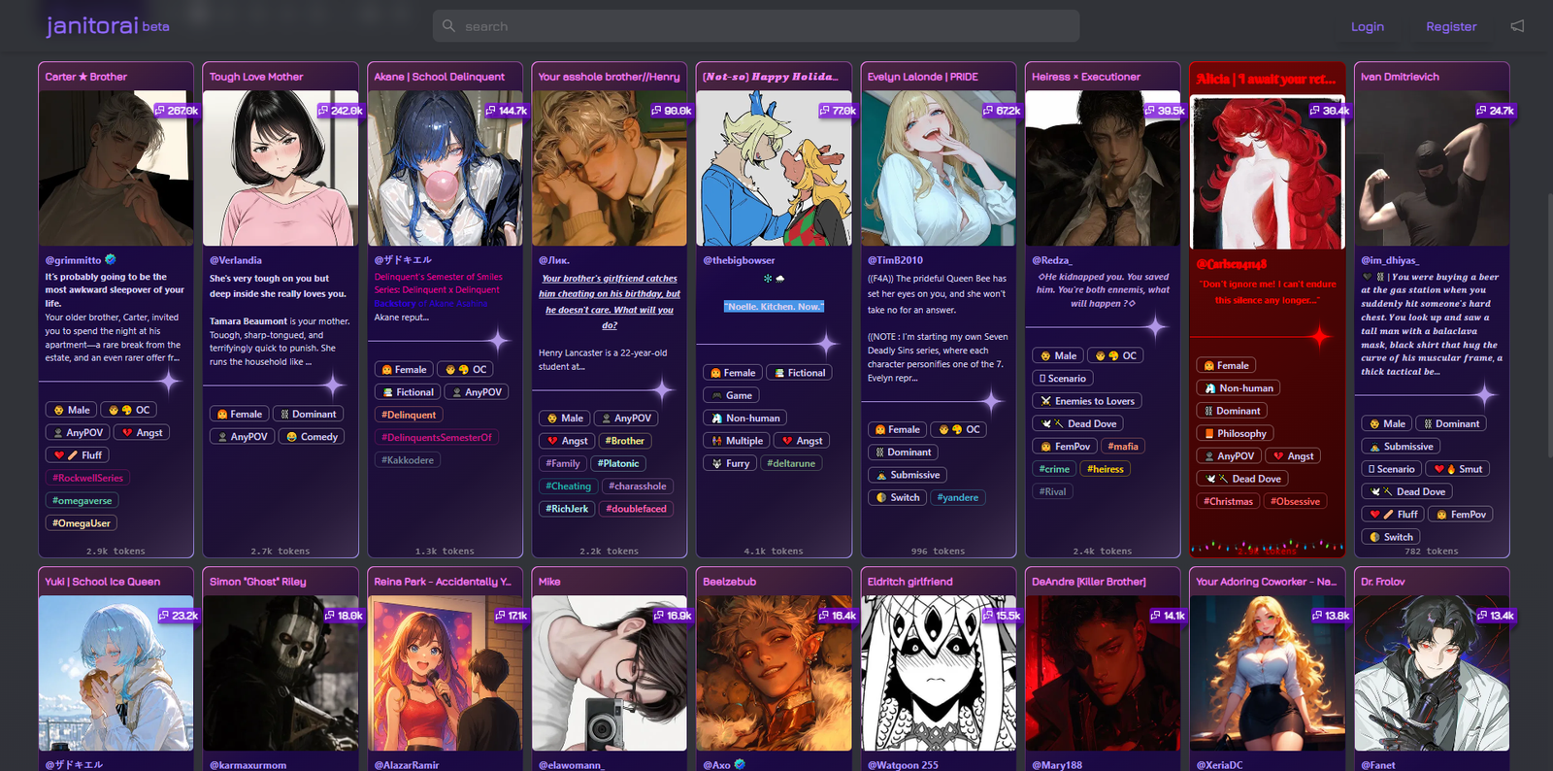Select the #Christmas tag
Image resolution: width=1553 pixels, height=771 pixels.
(x=1228, y=501)
